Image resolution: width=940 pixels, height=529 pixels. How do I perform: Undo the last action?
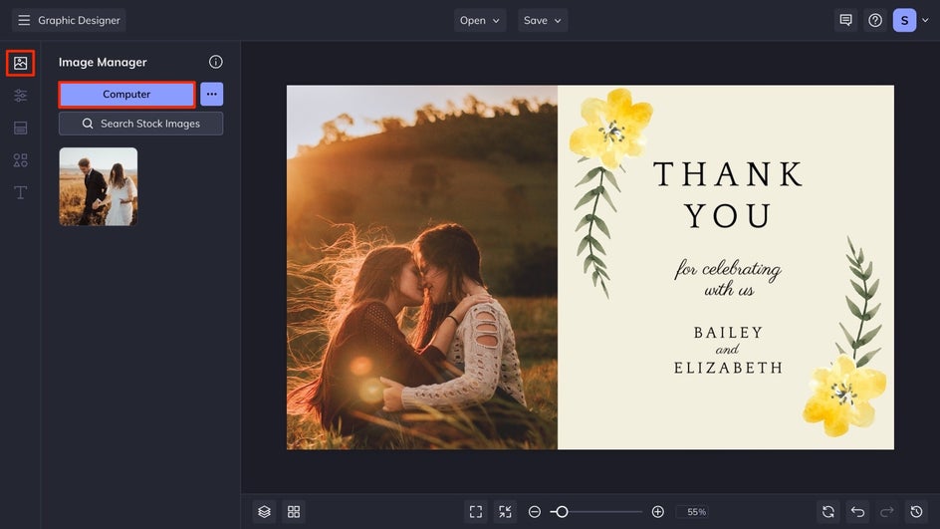[858, 512]
